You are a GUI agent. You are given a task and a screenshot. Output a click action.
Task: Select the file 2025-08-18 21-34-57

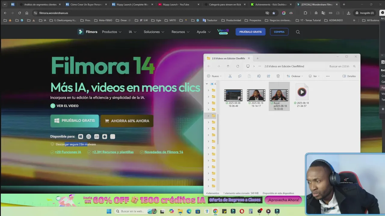click(x=302, y=96)
